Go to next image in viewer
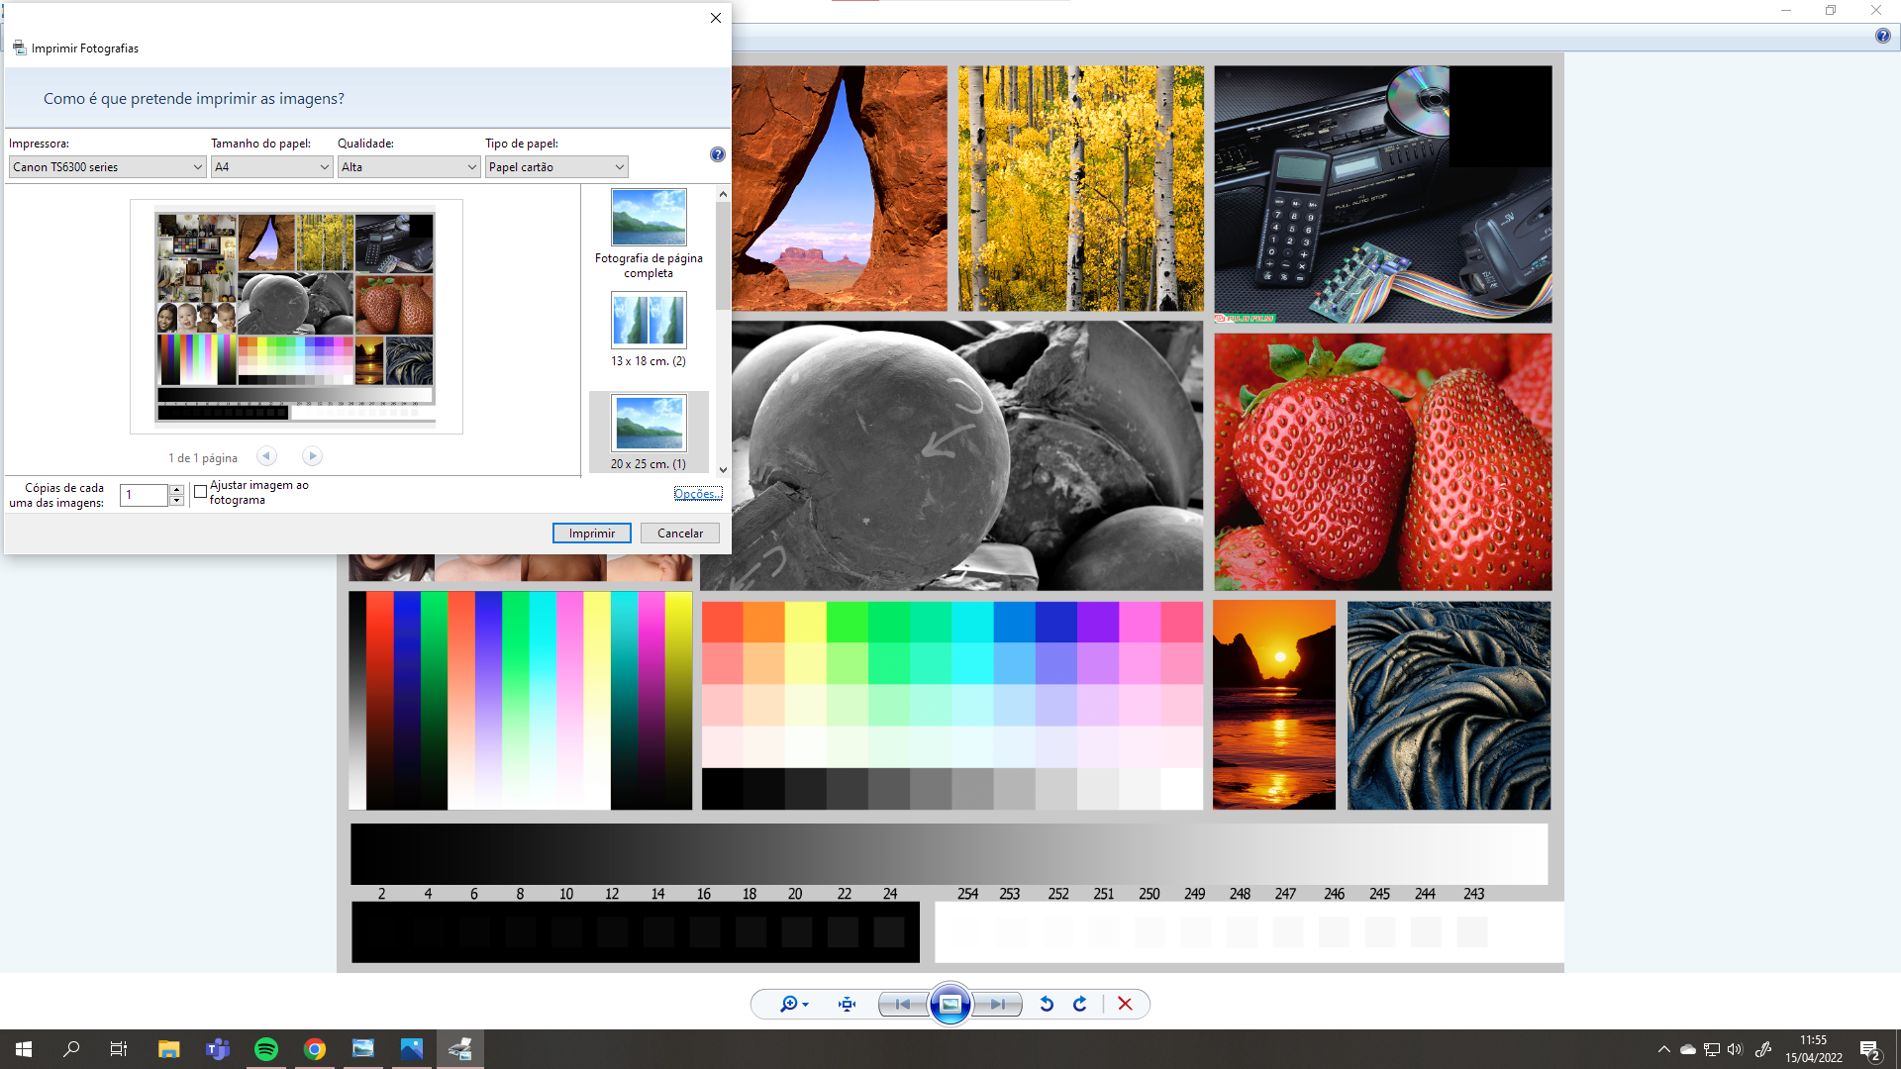The image size is (1901, 1069). [x=997, y=1004]
